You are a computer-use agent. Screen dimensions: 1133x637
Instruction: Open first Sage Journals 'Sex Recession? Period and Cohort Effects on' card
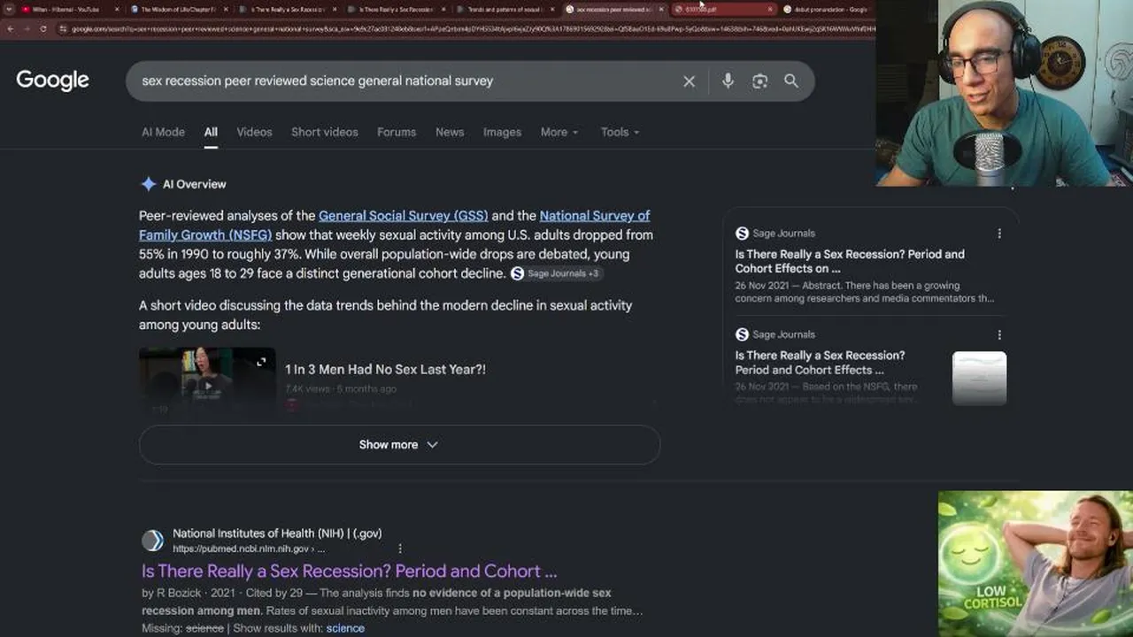(850, 261)
